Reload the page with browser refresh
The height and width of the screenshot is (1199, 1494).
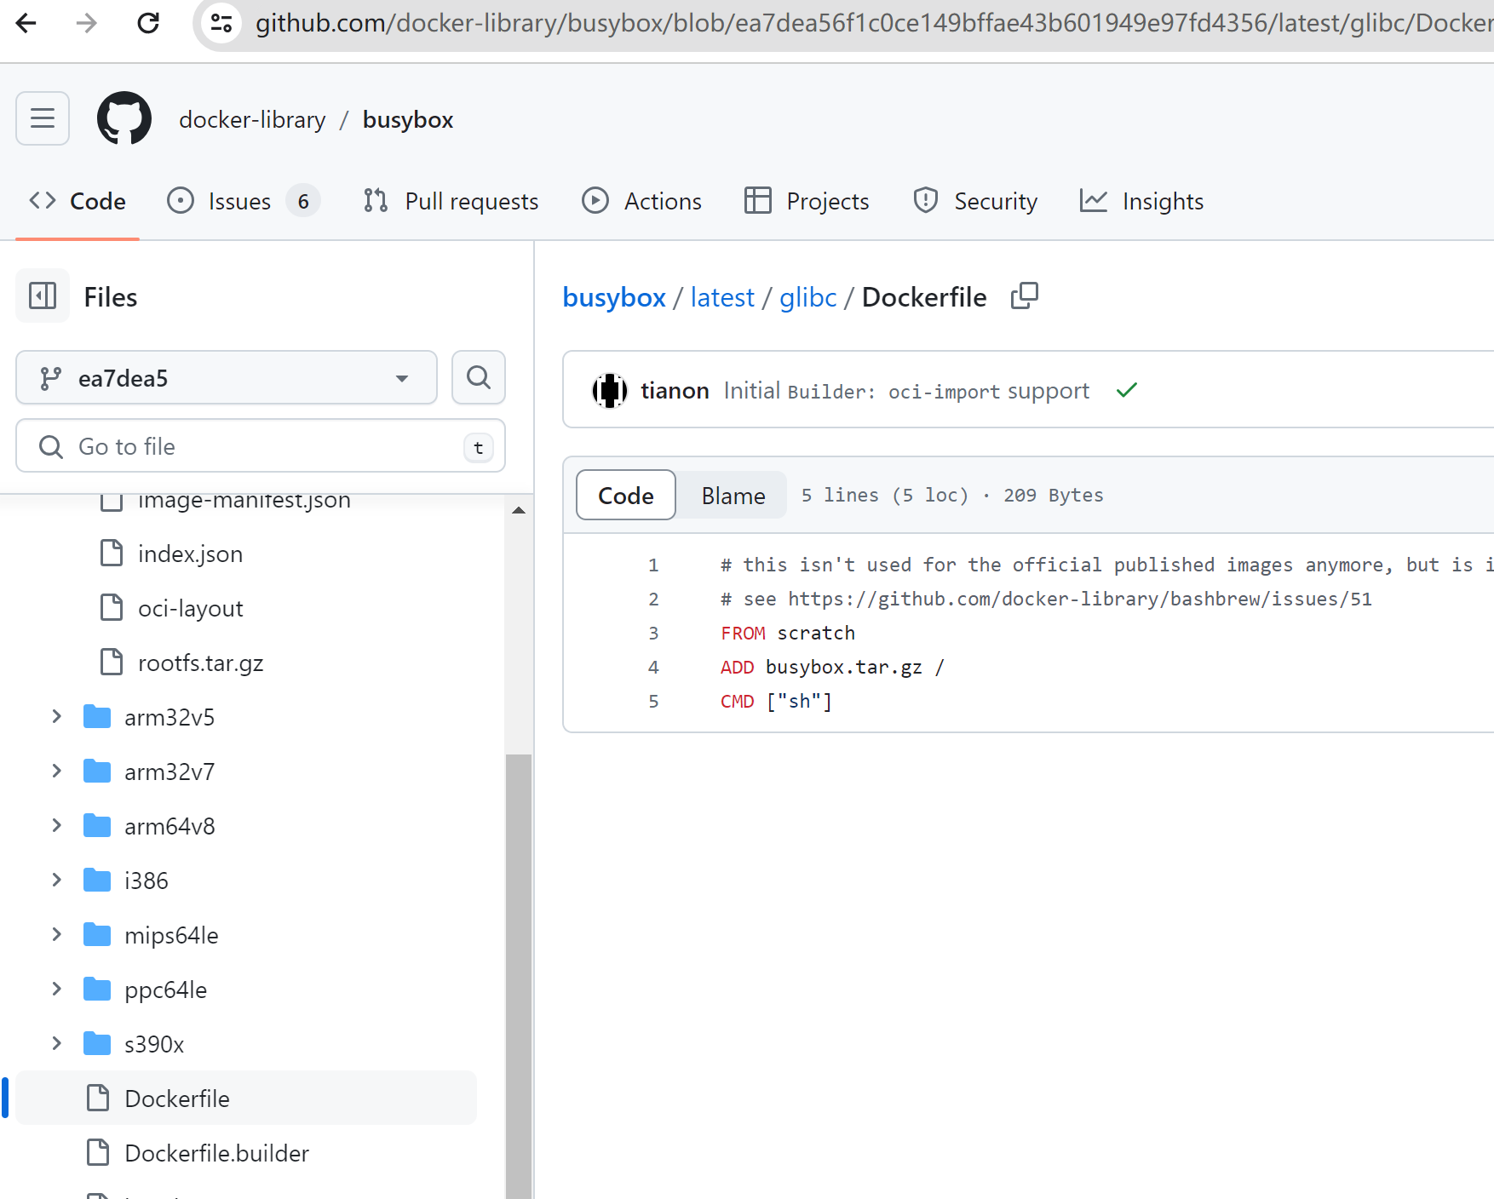click(x=148, y=23)
